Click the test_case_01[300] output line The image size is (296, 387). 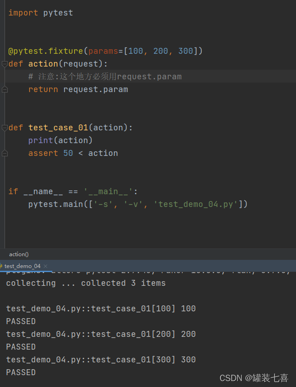pos(101,360)
